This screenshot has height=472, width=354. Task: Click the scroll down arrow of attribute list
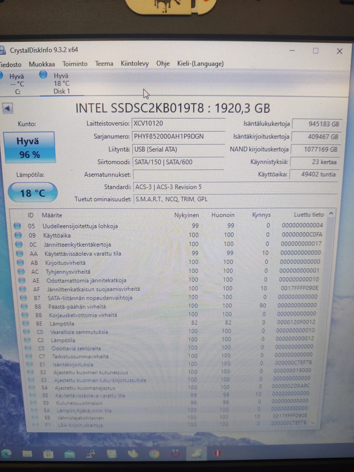(x=313, y=423)
